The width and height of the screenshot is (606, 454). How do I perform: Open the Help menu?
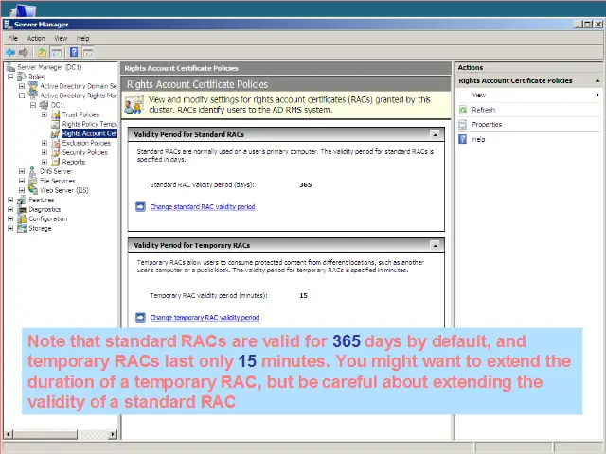[x=82, y=38]
